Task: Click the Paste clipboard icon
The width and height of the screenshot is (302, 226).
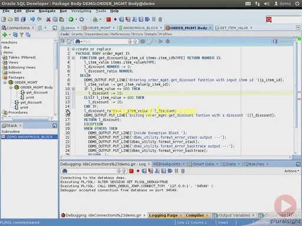Action: click(x=61, y=19)
